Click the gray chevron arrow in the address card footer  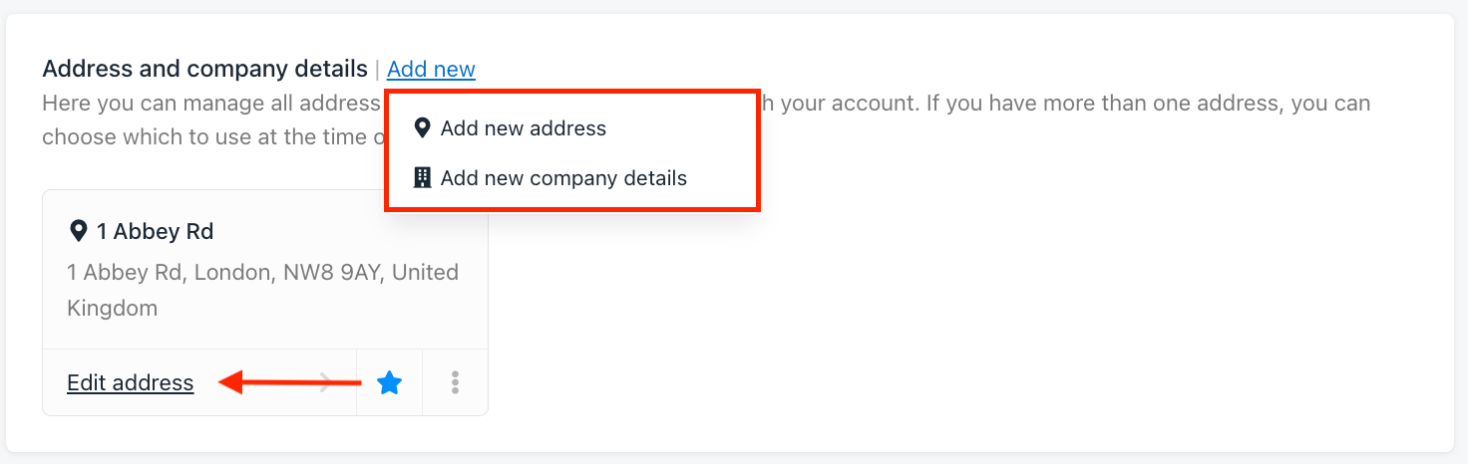[325, 382]
